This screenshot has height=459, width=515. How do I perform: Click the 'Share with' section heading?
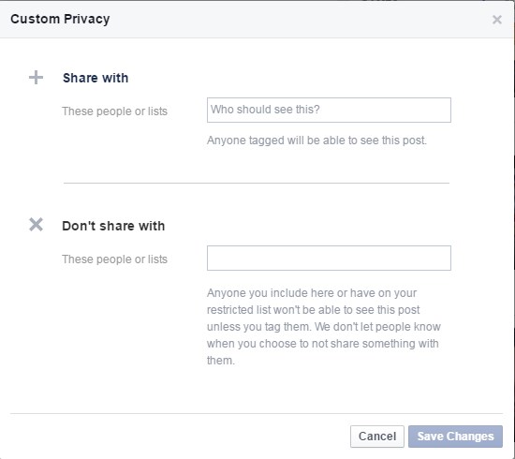click(96, 78)
